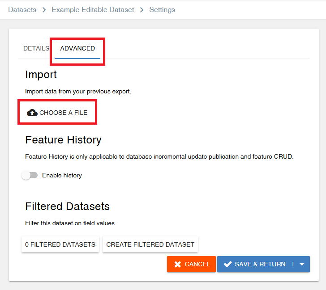Click the Feature History description about feature CRUD
This screenshot has height=290, width=326.
159,156
